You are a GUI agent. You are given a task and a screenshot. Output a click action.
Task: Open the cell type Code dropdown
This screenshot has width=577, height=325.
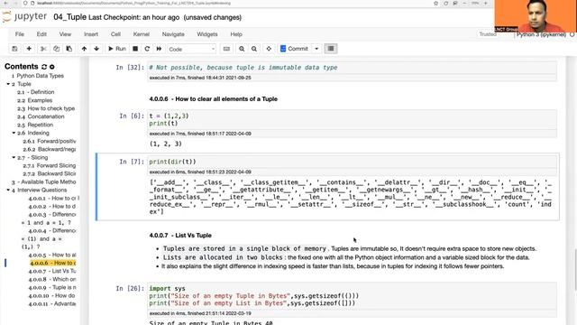192,49
